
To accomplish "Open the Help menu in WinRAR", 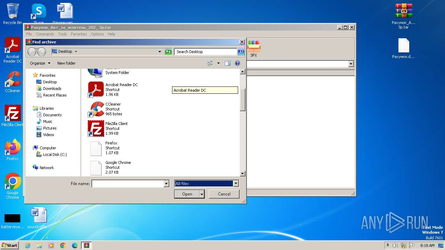I will [112, 34].
